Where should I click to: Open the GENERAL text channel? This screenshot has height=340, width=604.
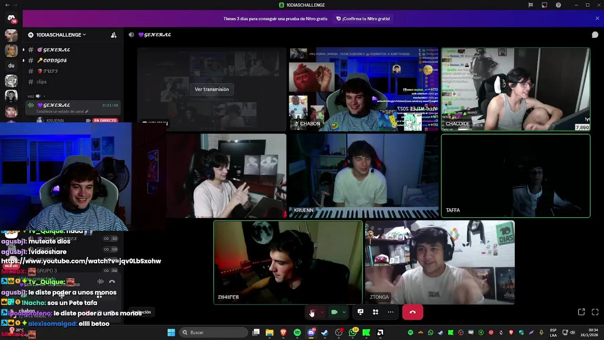[73, 50]
